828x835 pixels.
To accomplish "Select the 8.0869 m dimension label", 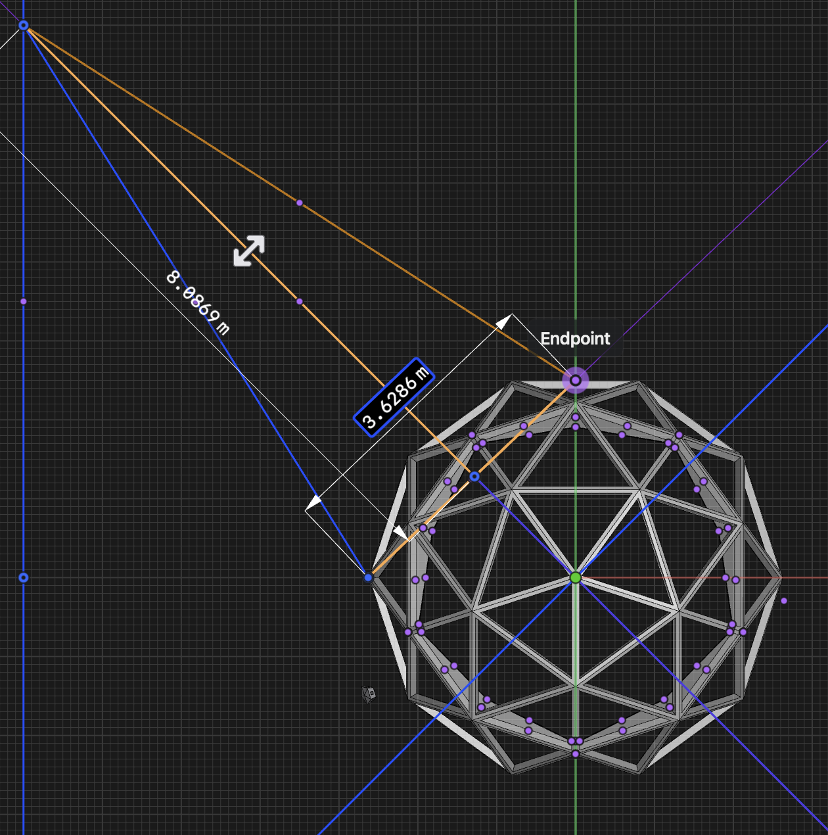I will tap(198, 302).
